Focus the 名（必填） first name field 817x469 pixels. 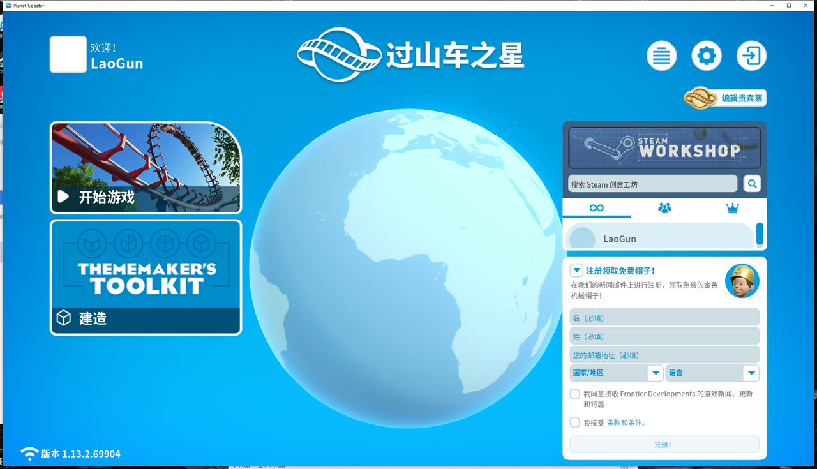664,317
